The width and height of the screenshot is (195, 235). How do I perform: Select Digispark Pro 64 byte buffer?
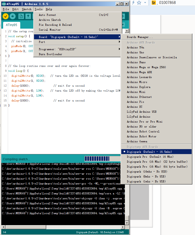(156, 167)
